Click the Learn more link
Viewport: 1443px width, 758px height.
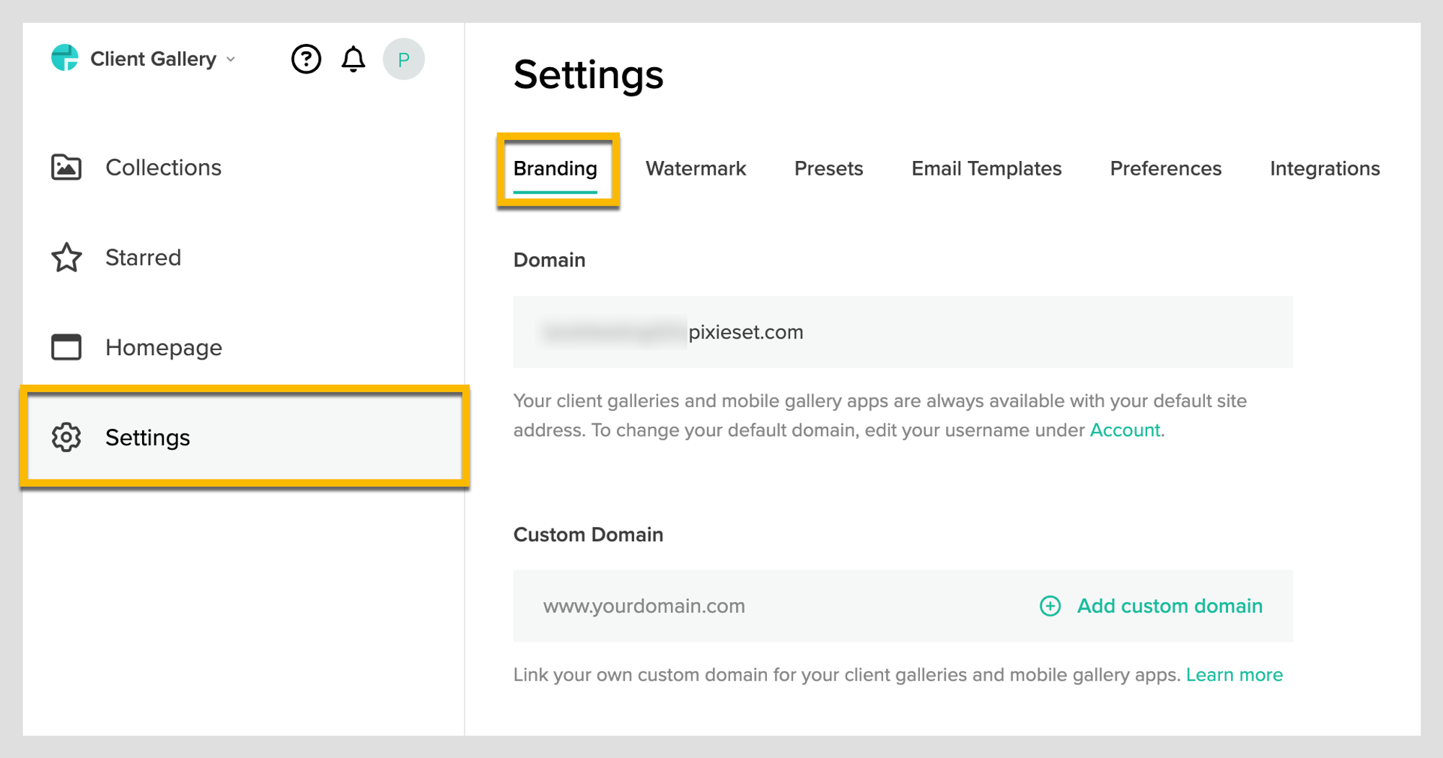click(1234, 675)
